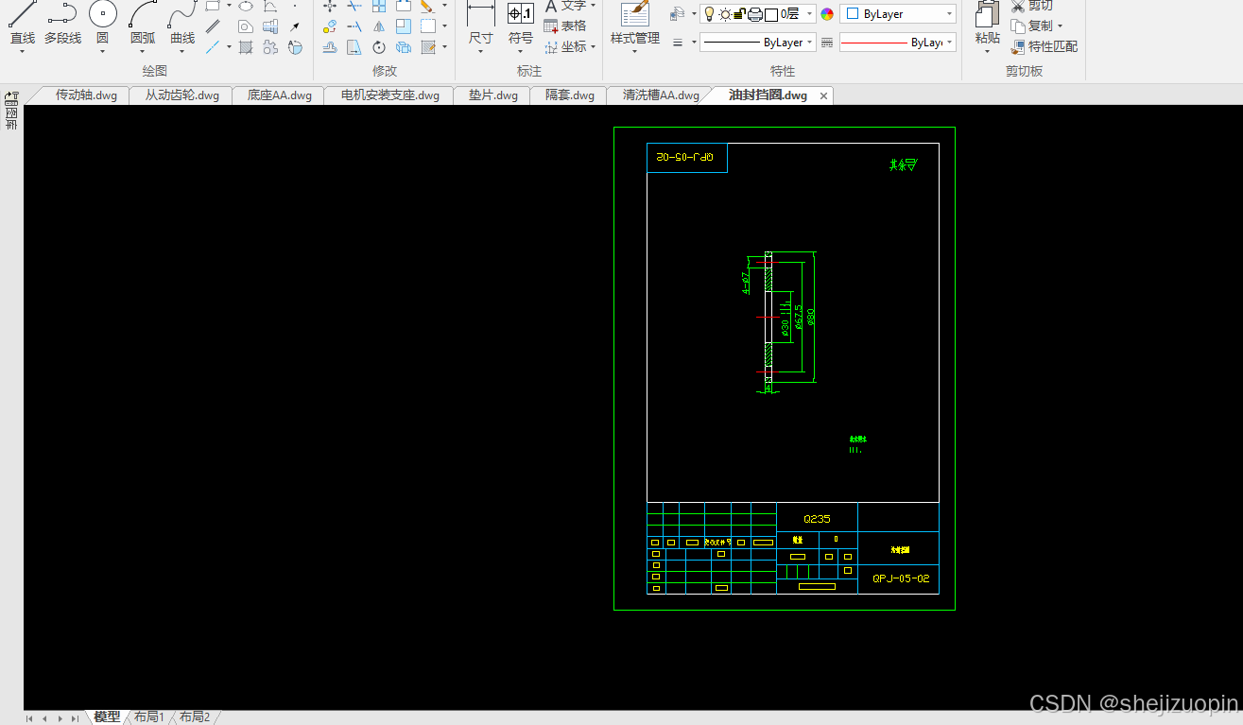Switch to 电机安装支座.dwg tab
This screenshot has height=725, width=1243.
(x=389, y=95)
